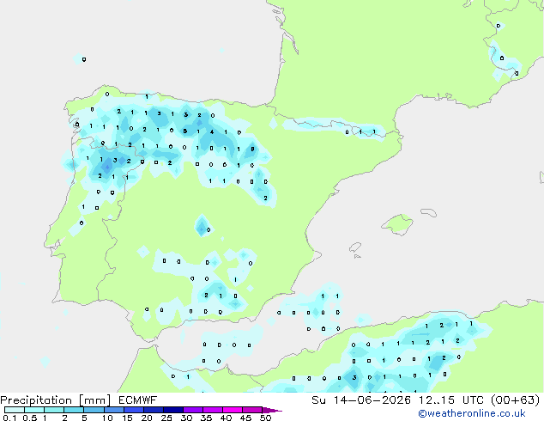Click the "0.1" legend scale value
Viewport: 544px width, 421px height.
[9, 418]
